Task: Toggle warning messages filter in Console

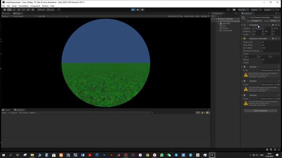Action: coord(203,113)
